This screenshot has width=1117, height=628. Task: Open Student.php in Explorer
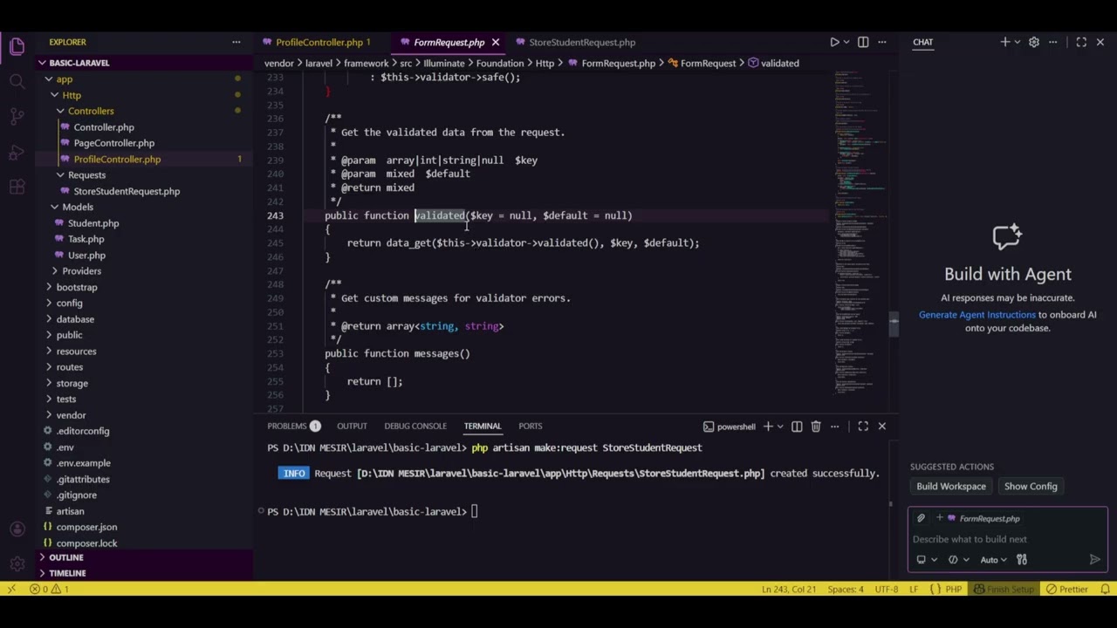pos(93,223)
